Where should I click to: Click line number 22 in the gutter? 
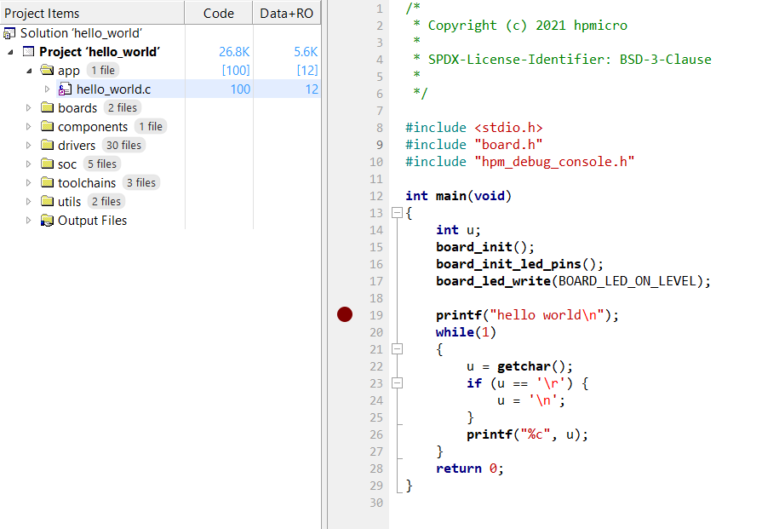pyautogui.click(x=376, y=366)
